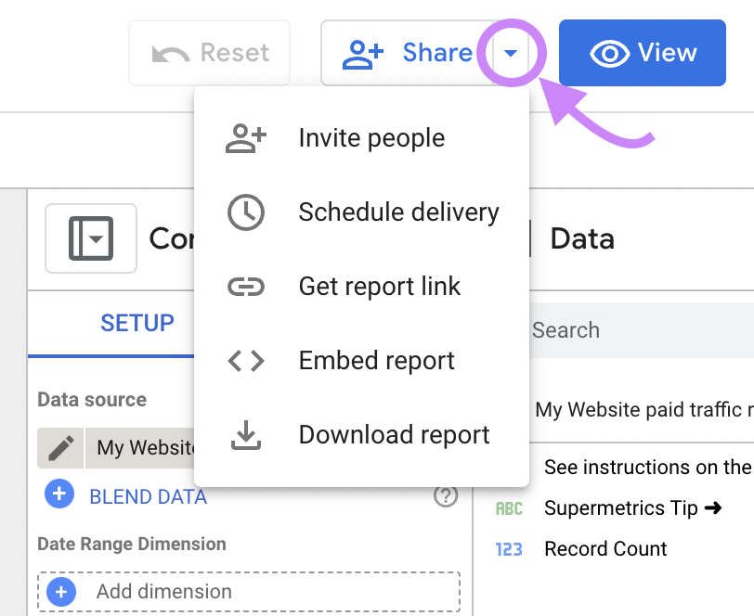754x616 pixels.
Task: Switch to the Data tab
Action: (581, 238)
